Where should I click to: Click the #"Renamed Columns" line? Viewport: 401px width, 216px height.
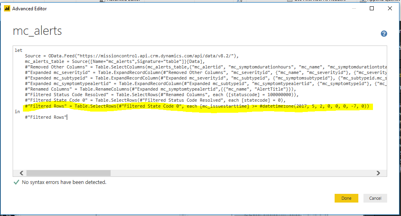pos(160,89)
